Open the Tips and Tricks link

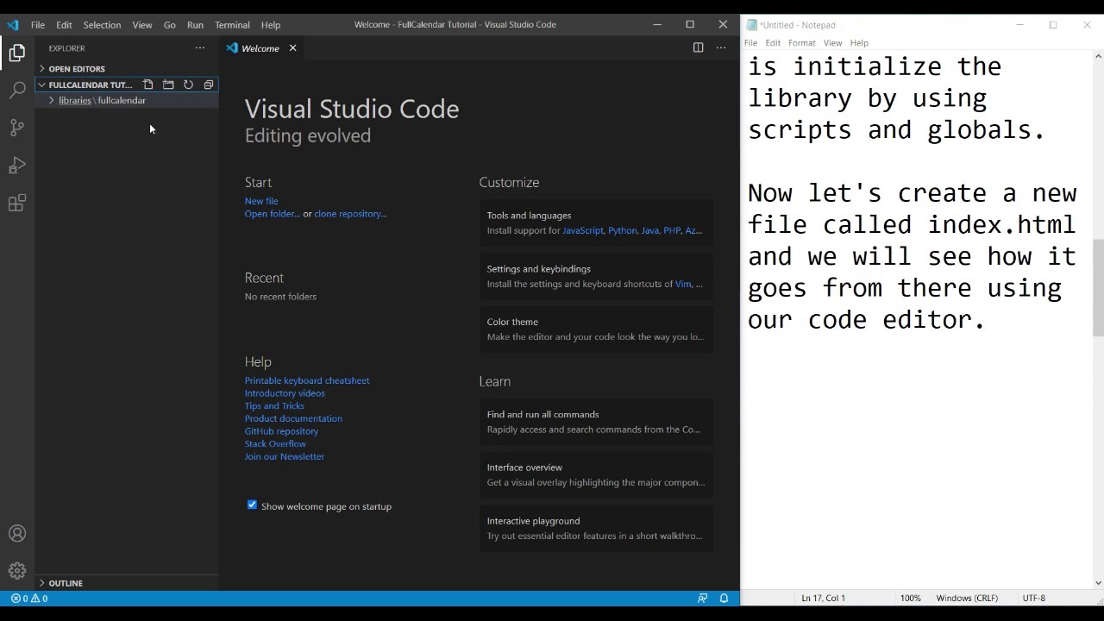[x=274, y=405]
